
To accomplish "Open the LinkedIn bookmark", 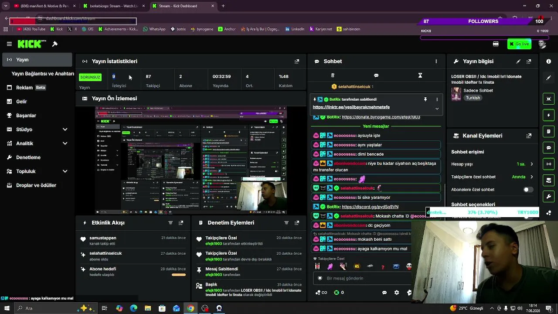I will (295, 29).
